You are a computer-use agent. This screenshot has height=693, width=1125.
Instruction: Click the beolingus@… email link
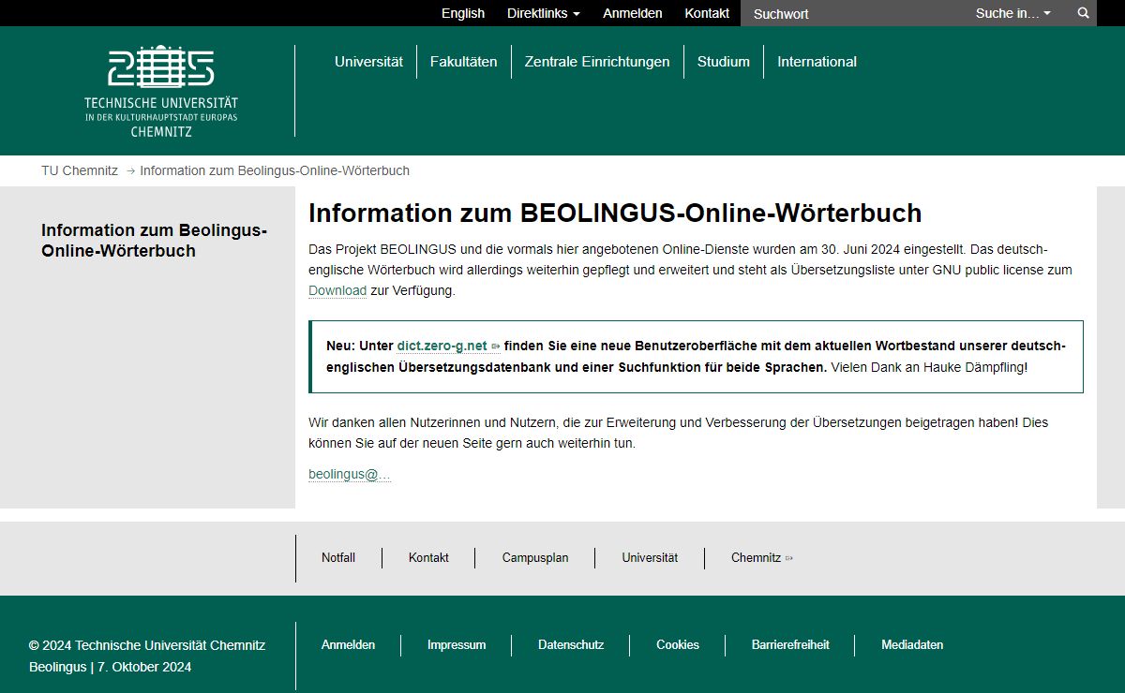tap(350, 475)
